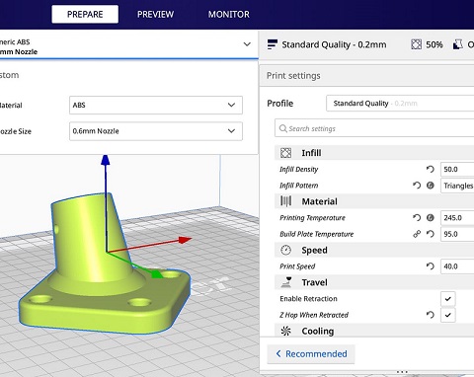Click the Travel category icon

click(286, 282)
